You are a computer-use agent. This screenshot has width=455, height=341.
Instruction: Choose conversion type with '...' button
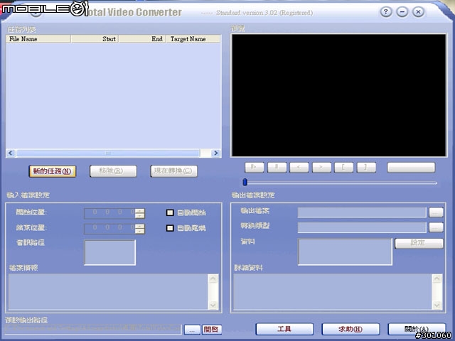point(436,227)
